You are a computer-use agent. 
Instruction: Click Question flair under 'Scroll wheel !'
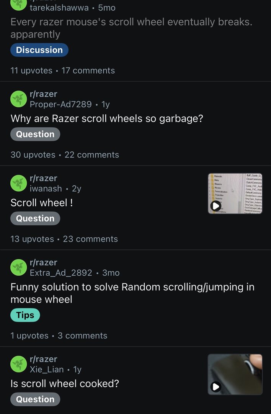point(35,219)
